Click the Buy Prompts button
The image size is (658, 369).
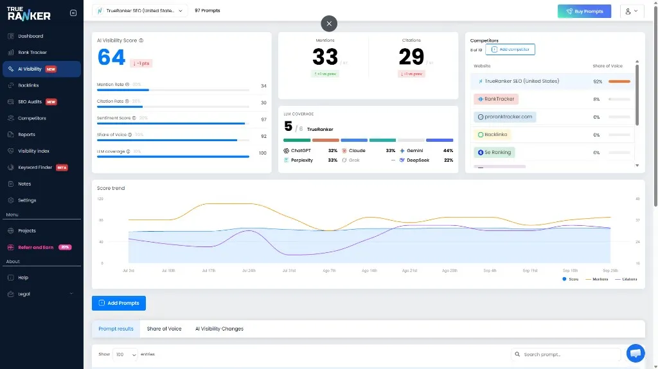[584, 12]
